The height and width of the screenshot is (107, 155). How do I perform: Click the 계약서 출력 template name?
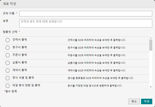point(20,70)
